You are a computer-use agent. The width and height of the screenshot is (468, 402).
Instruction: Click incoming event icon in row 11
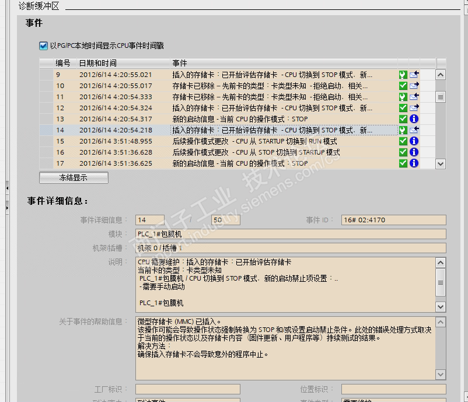pos(414,97)
